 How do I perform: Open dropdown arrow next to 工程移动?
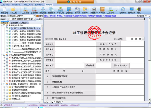[116, 10]
